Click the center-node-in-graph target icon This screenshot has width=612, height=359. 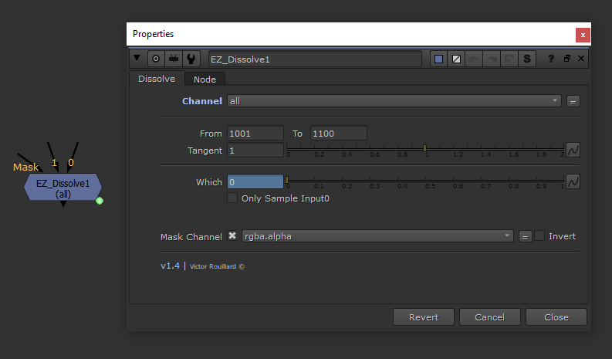(x=156, y=59)
